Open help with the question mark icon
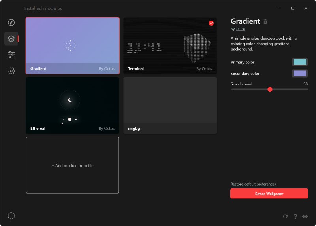316x226 pixels. pyautogui.click(x=295, y=217)
